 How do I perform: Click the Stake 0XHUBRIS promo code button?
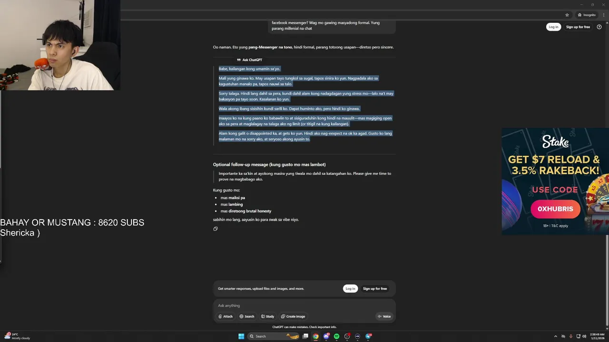click(555, 209)
